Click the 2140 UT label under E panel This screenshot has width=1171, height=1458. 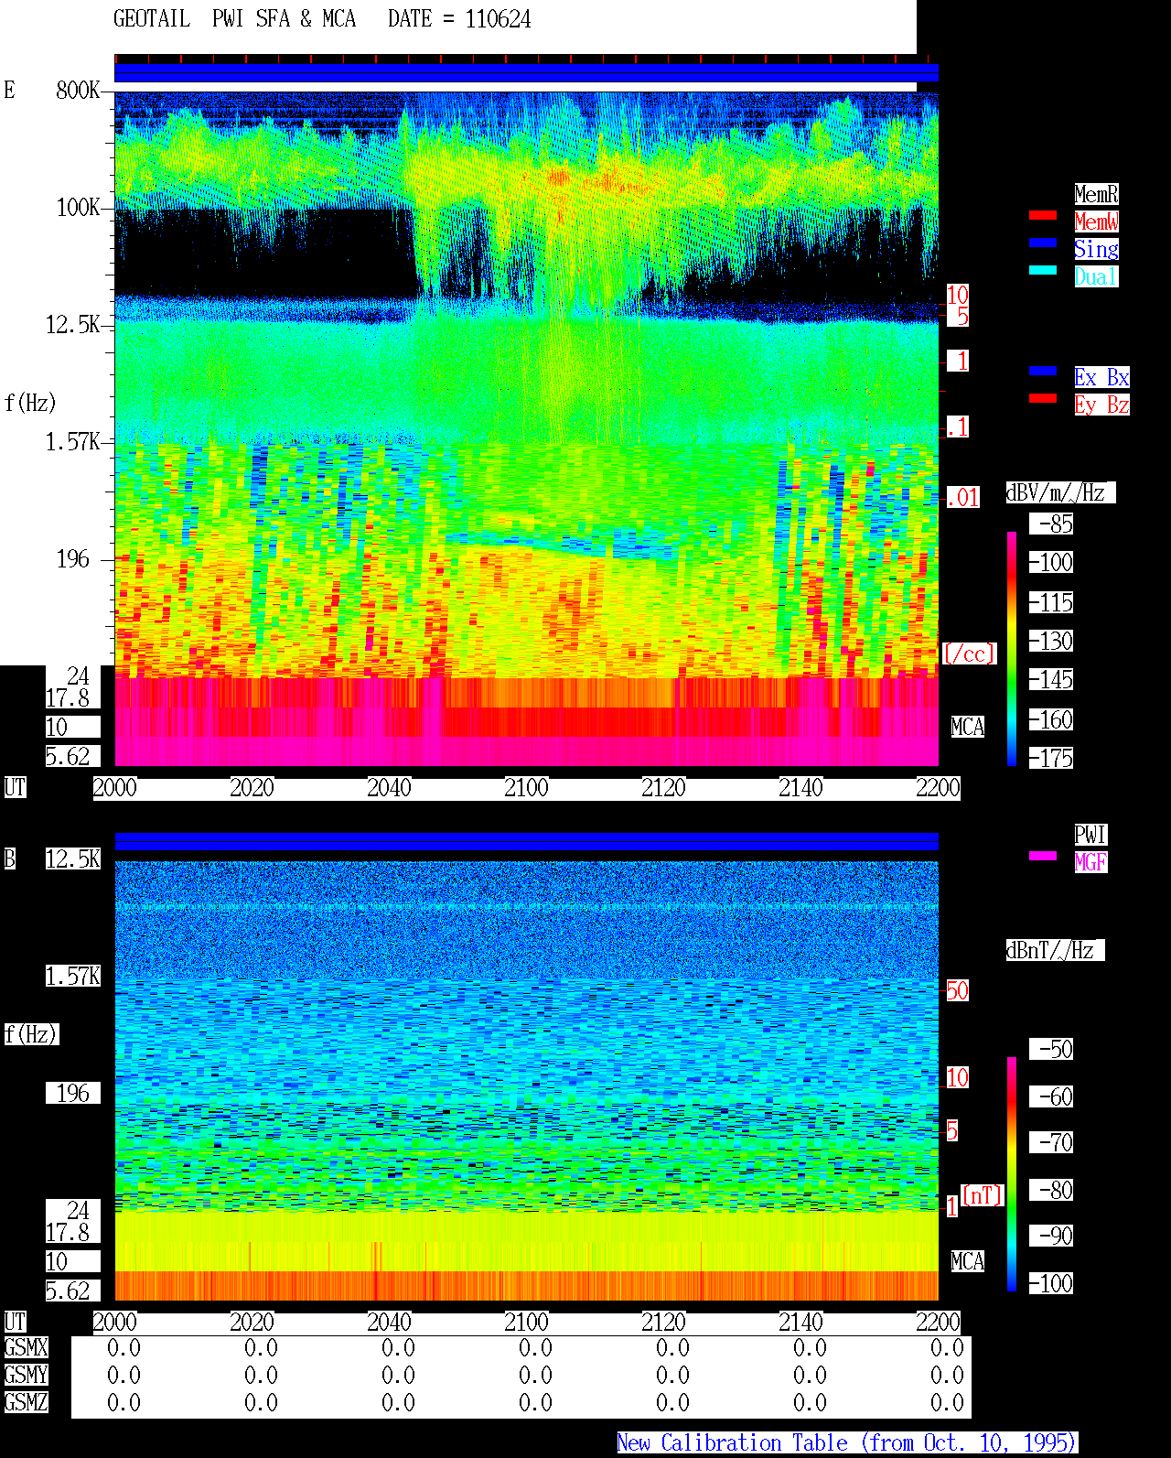(801, 787)
